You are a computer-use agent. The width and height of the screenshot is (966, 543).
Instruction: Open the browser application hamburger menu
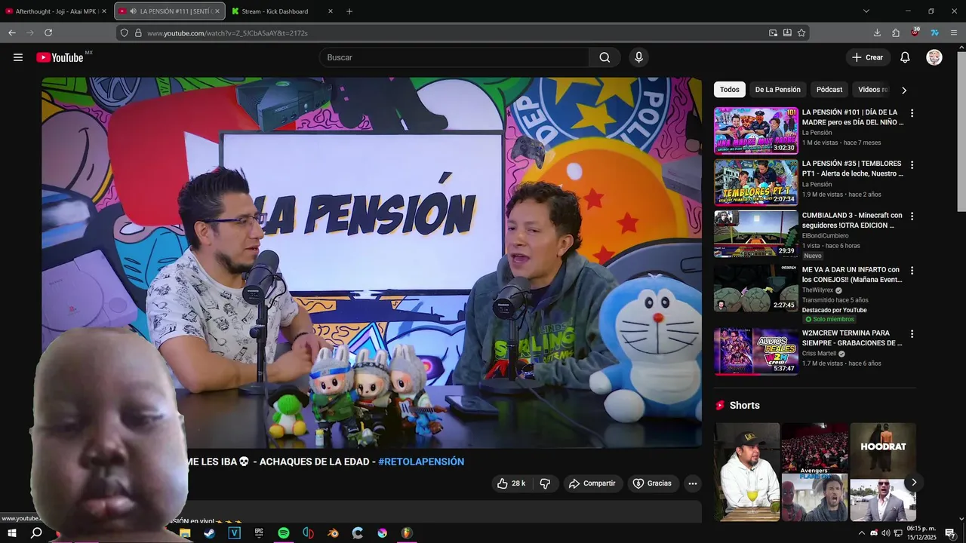pos(954,32)
